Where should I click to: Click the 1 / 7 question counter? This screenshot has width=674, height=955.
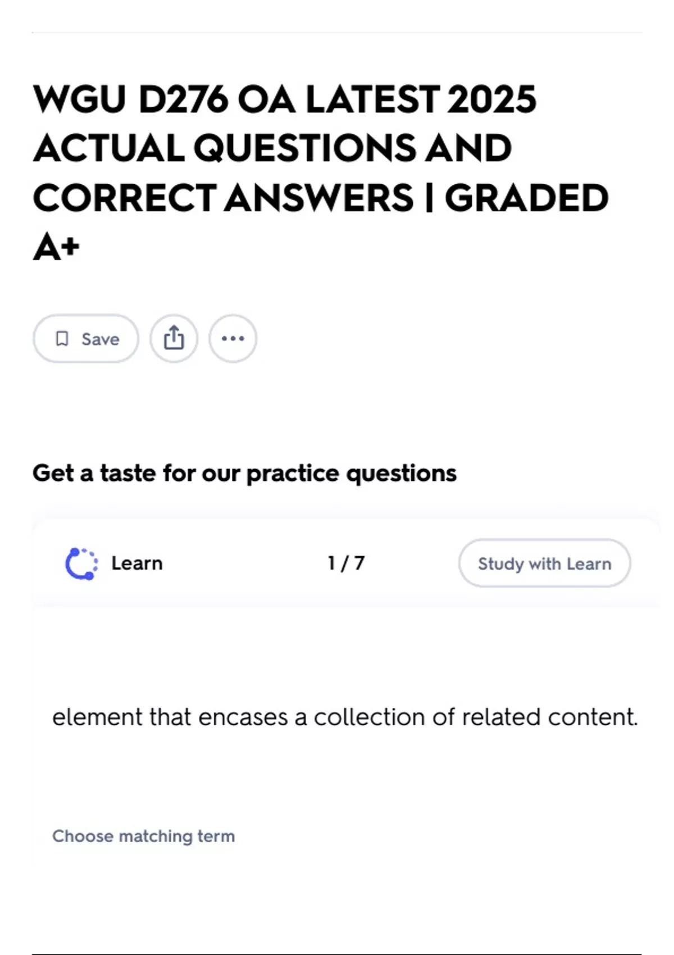click(346, 563)
